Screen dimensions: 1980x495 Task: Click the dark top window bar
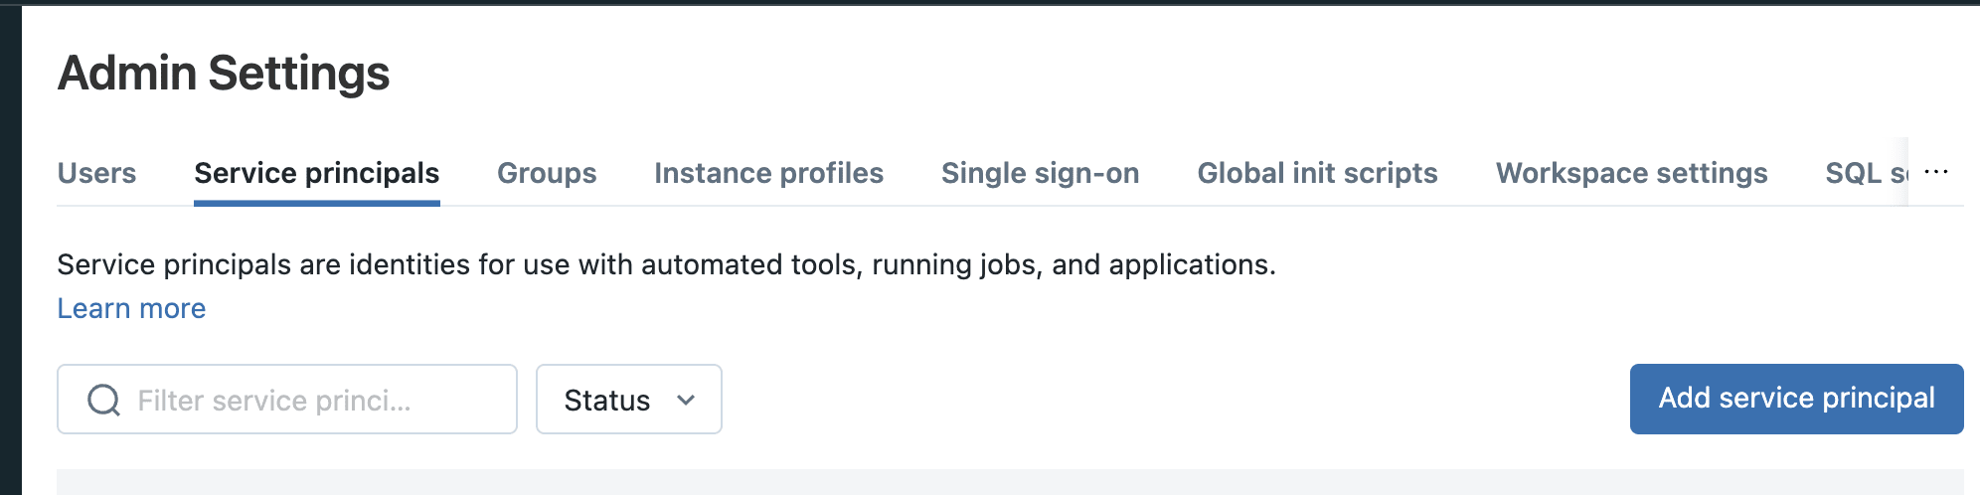(994, 2)
